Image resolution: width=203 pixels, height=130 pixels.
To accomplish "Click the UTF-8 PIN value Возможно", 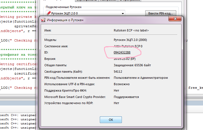I will 122,84.
